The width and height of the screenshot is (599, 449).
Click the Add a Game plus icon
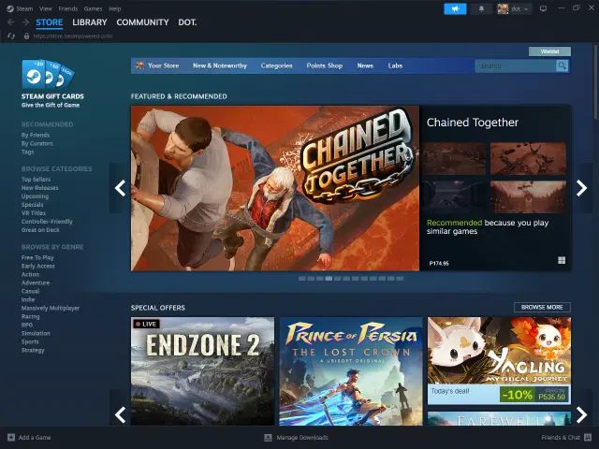(11, 437)
